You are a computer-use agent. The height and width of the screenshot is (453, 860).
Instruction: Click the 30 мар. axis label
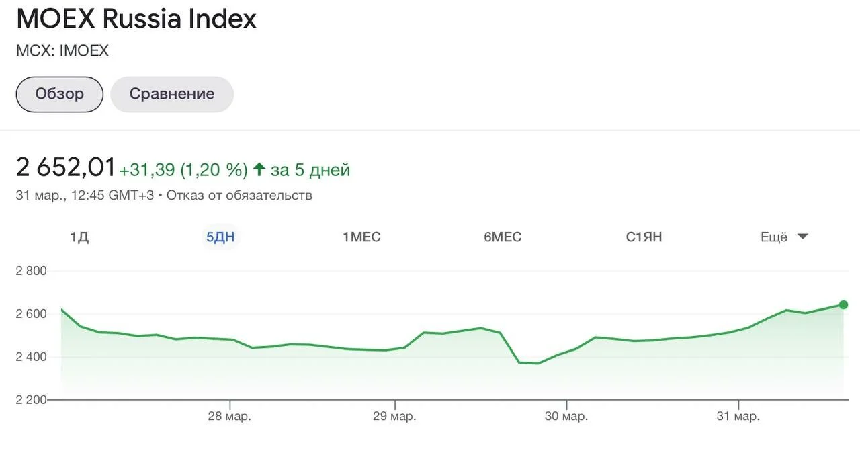566,417
